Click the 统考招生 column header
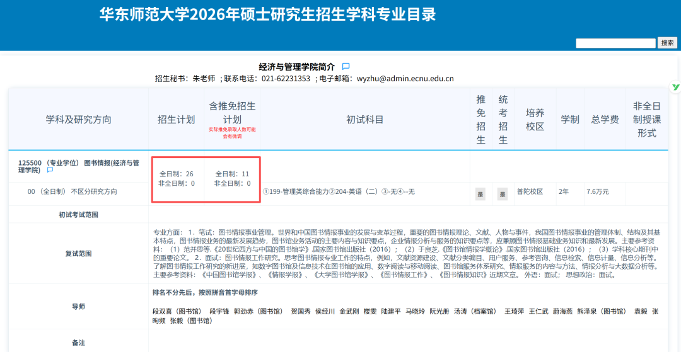681x352 pixels. click(x=503, y=120)
